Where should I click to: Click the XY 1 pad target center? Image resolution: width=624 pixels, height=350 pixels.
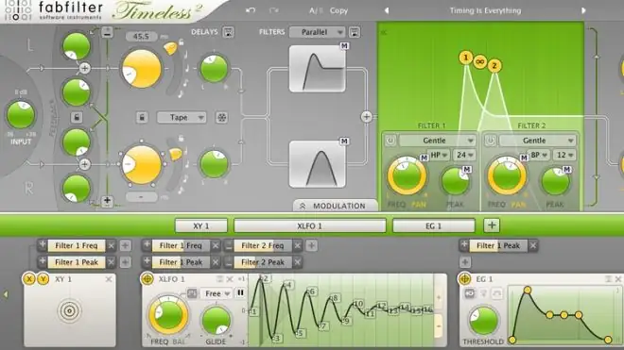click(x=70, y=310)
